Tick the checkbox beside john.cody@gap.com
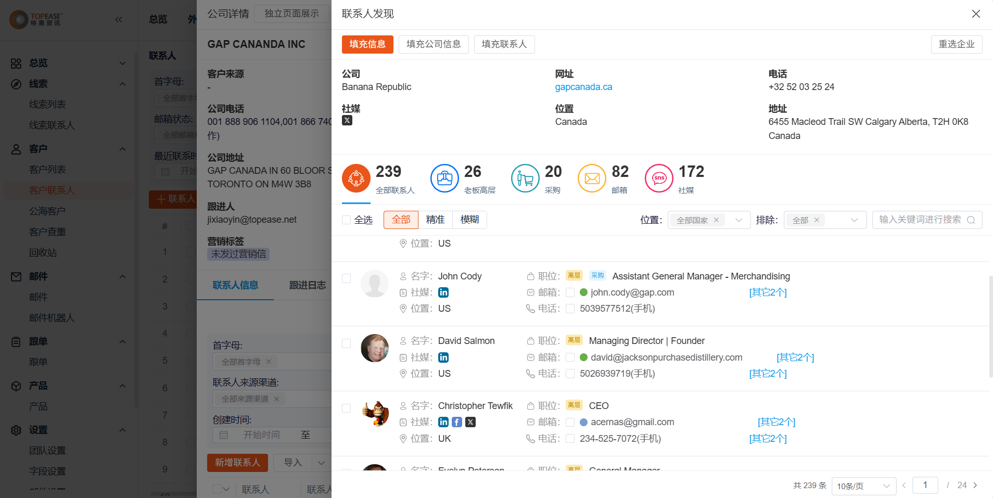Viewport: 993px width, 498px height. click(570, 292)
